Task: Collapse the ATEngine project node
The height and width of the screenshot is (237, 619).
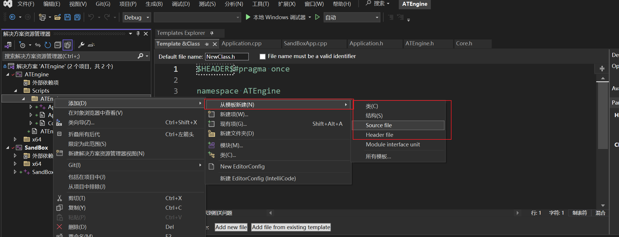Action: click(8, 75)
